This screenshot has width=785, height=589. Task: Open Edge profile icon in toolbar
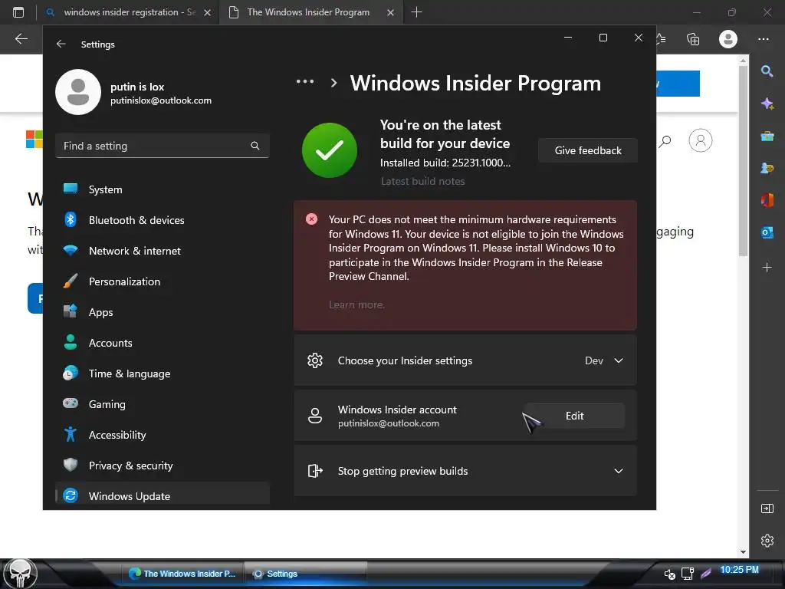(728, 38)
